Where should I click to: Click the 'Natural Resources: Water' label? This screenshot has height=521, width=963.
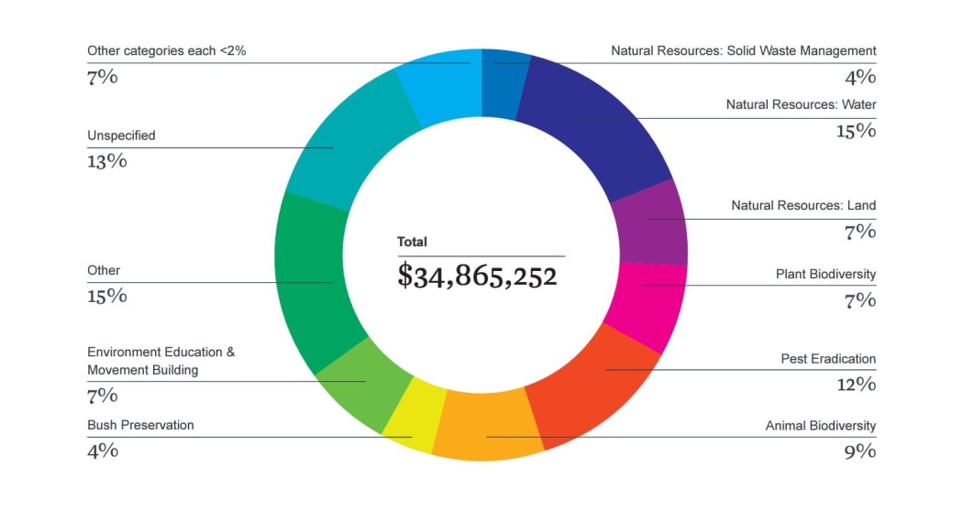click(801, 104)
